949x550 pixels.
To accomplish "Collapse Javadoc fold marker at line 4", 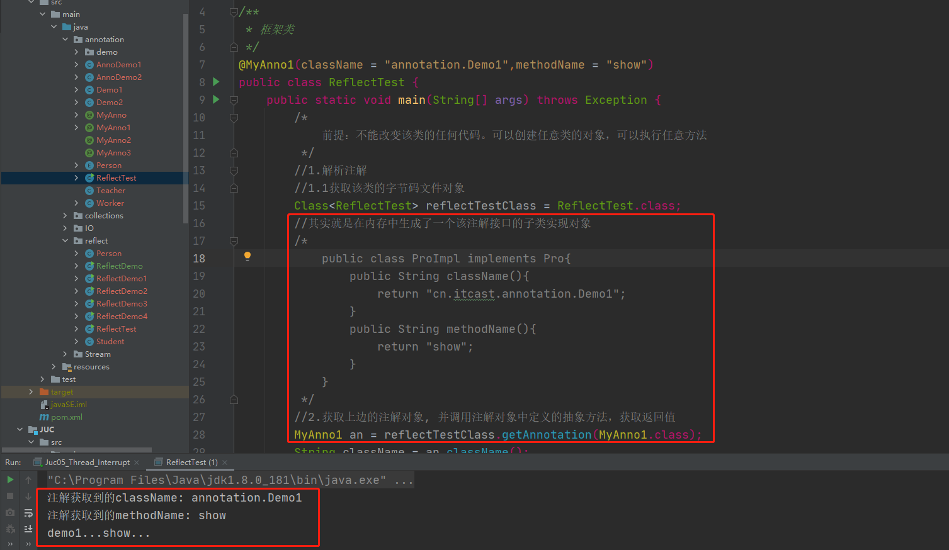I will 234,11.
